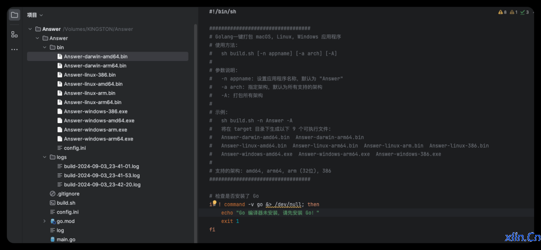This screenshot has width=541, height=250.
Task: Collapse the Answer root project folder
Action: (x=30, y=29)
